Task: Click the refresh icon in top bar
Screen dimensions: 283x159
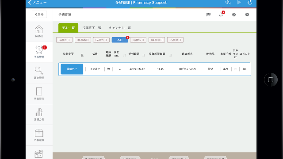Action: pos(250,3)
